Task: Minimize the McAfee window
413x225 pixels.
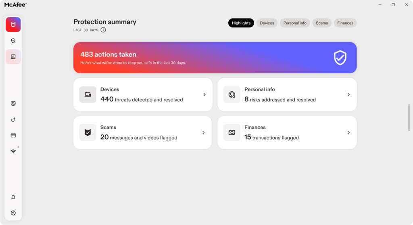Action: click(380, 4)
